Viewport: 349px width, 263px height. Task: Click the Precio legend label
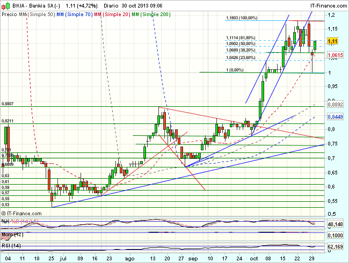9,14
